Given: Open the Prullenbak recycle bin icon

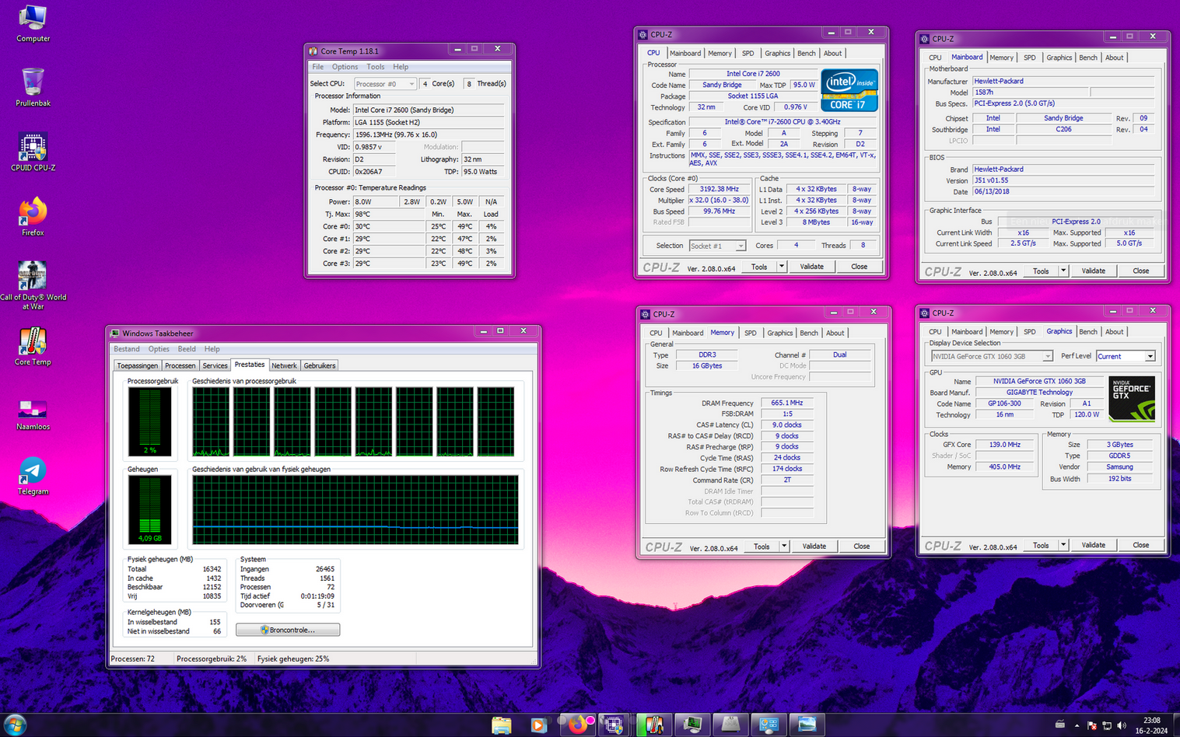Looking at the screenshot, I should click(33, 87).
